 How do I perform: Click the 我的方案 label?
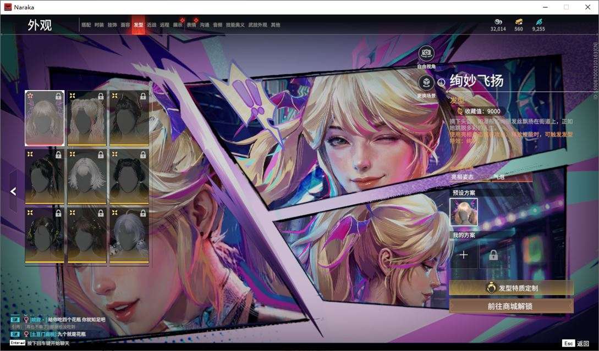(x=464, y=235)
